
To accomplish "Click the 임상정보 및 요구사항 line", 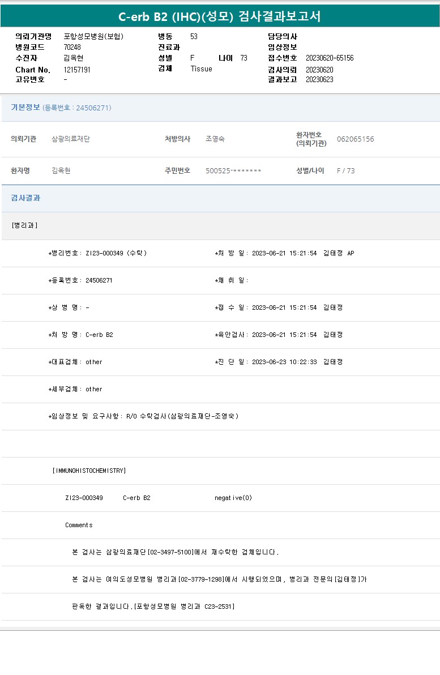I will pos(143,416).
